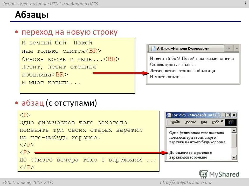Minimize the Тэг <P> Internet Explorer window

tap(223, 115)
